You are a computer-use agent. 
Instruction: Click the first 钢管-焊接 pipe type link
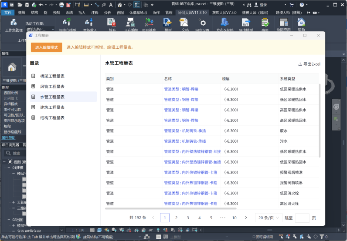pyautogui.click(x=181, y=89)
